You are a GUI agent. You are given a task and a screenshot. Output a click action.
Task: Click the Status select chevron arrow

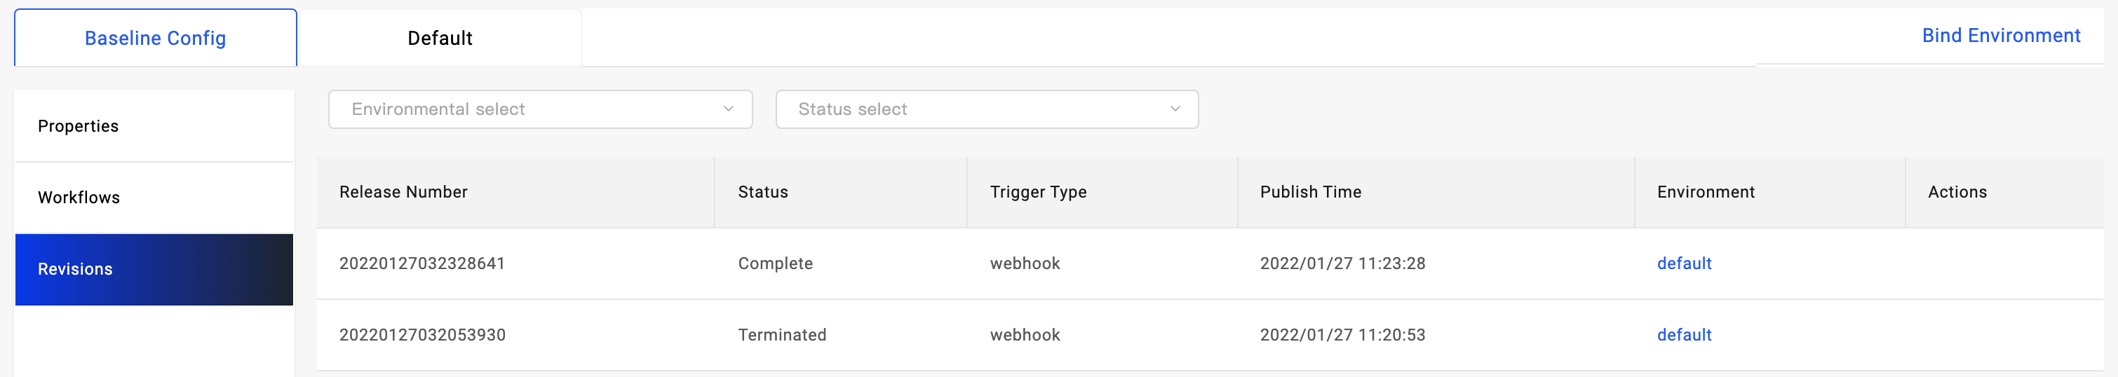pyautogui.click(x=1175, y=109)
